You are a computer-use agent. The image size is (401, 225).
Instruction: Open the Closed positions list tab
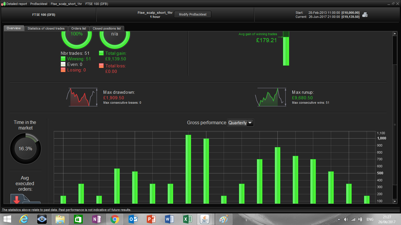point(107,28)
